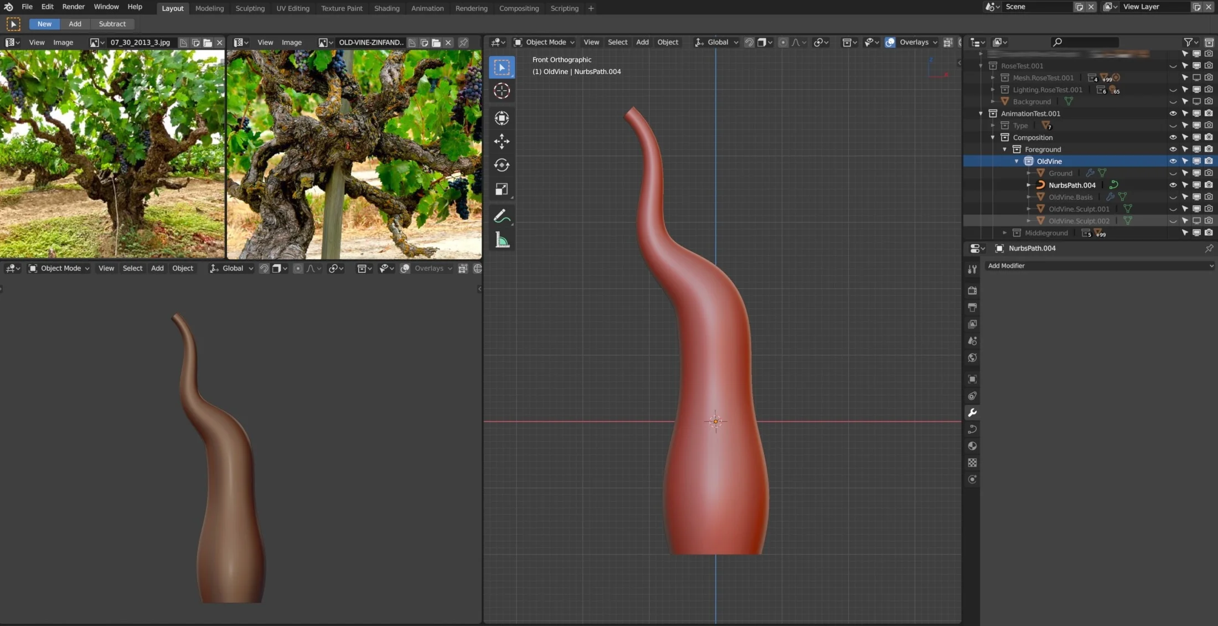Viewport: 1218px width, 626px height.
Task: Open Overlays options arrow in main viewport
Action: tap(935, 42)
